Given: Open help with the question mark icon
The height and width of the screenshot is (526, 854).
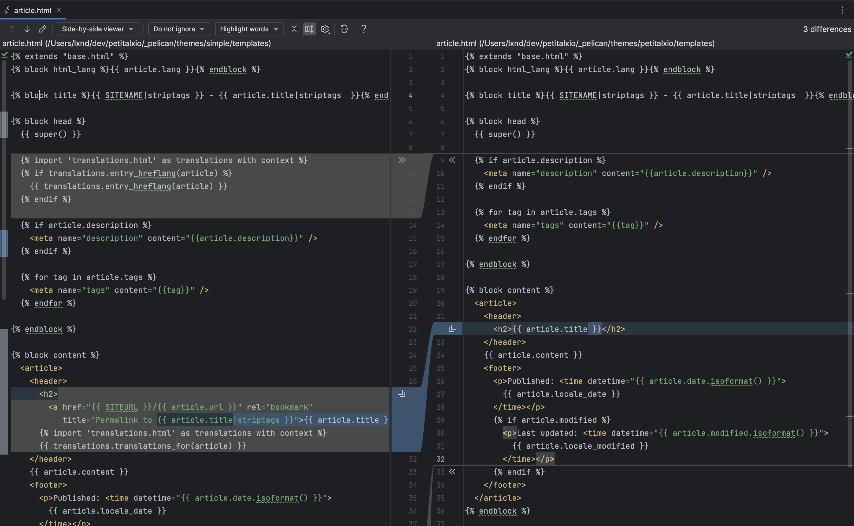Looking at the screenshot, I should 364,29.
